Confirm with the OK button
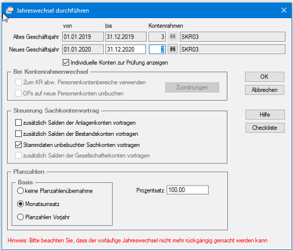The height and width of the screenshot is (250, 293). tap(264, 77)
